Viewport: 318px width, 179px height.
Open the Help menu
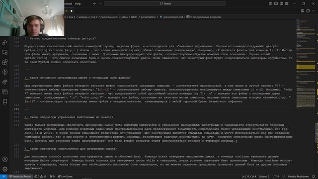pyautogui.click(x=78, y=3)
